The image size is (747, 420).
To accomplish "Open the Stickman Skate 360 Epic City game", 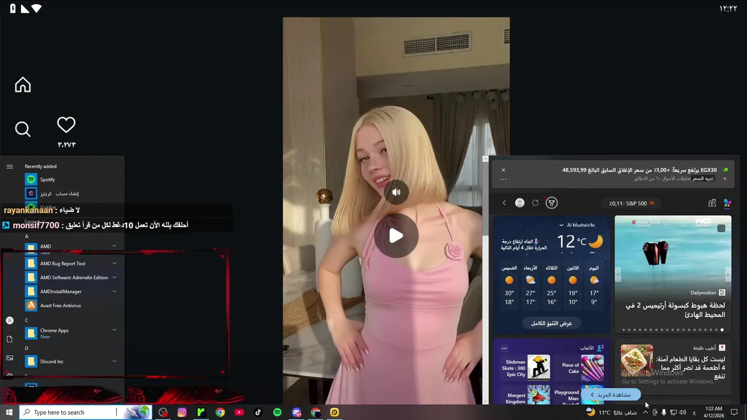I will [x=526, y=367].
